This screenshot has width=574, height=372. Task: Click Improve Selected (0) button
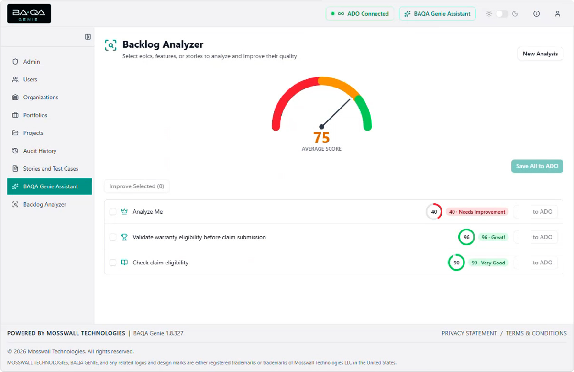[x=137, y=186]
